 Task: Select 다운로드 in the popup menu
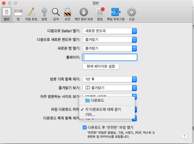tap(107, 100)
